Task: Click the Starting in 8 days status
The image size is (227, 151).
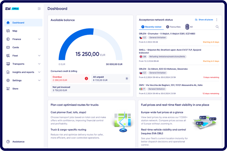Action: coord(211,42)
